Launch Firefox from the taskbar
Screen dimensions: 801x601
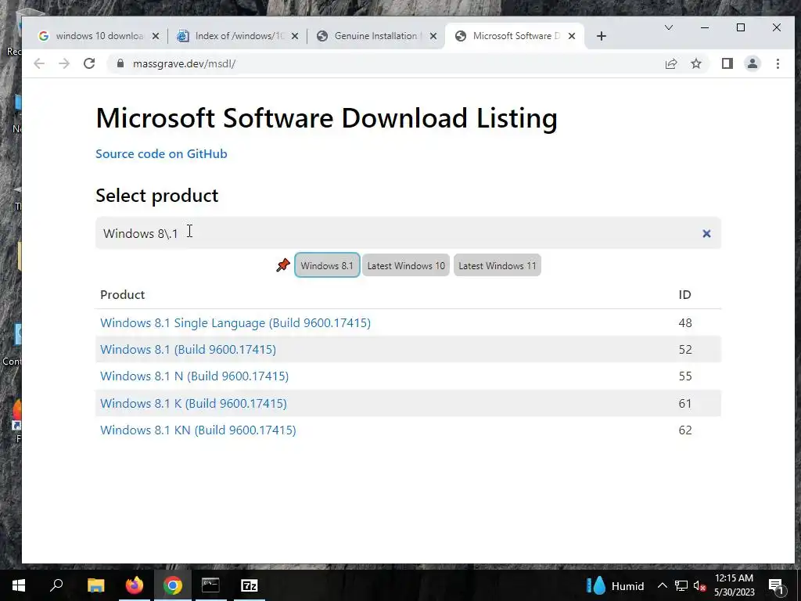(x=135, y=585)
